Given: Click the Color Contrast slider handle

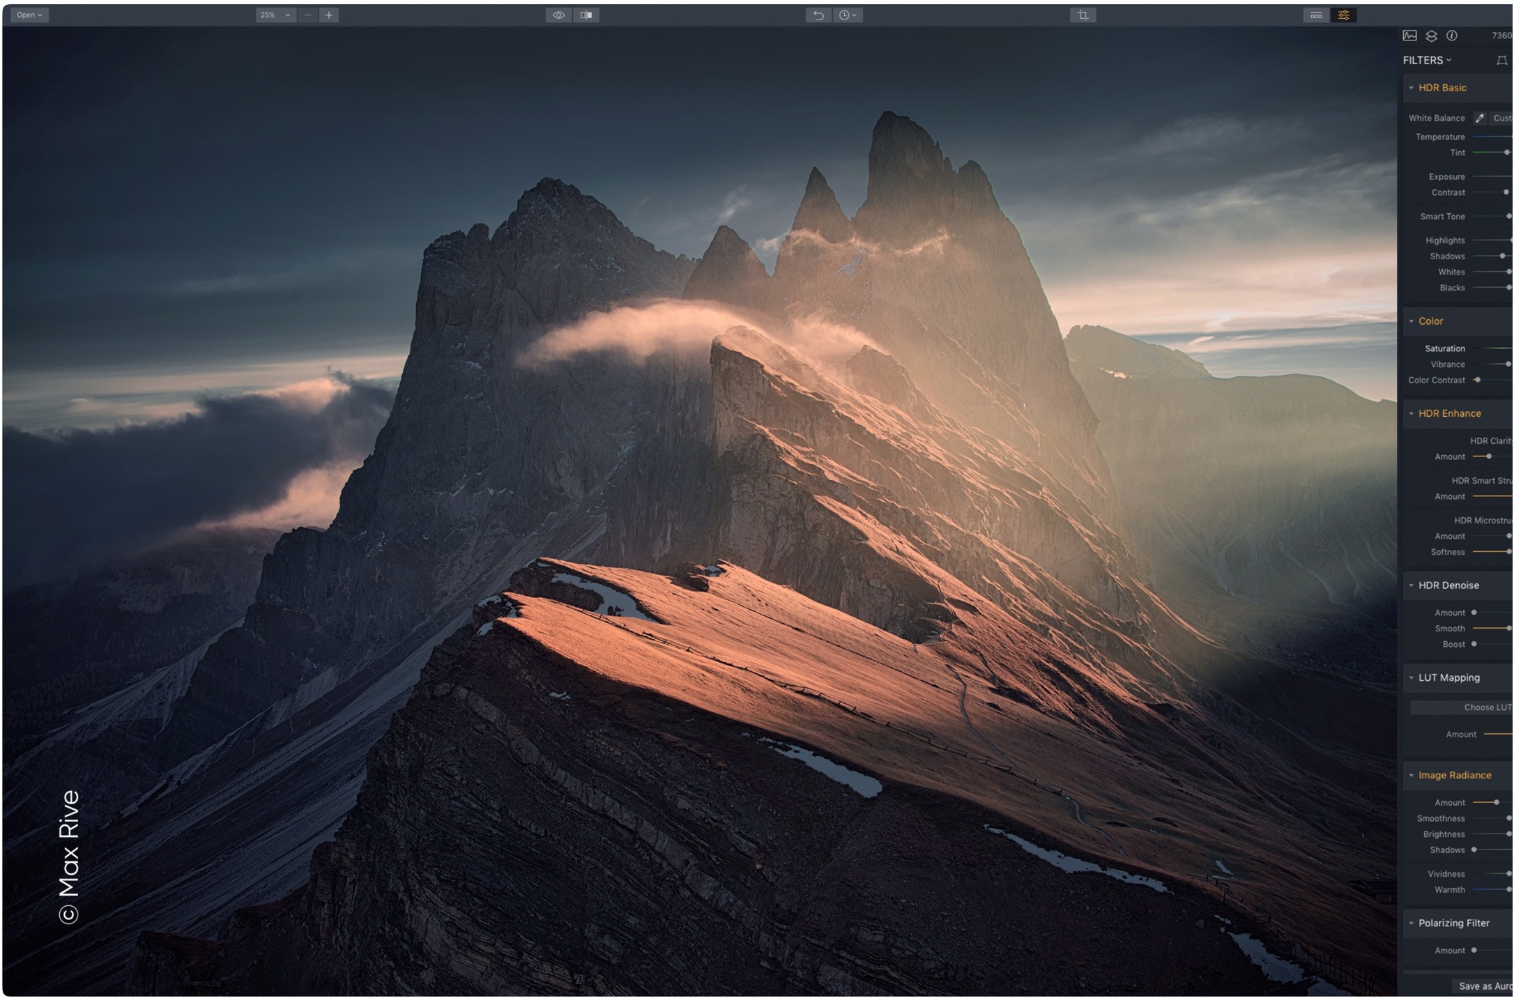Looking at the screenshot, I should point(1477,380).
